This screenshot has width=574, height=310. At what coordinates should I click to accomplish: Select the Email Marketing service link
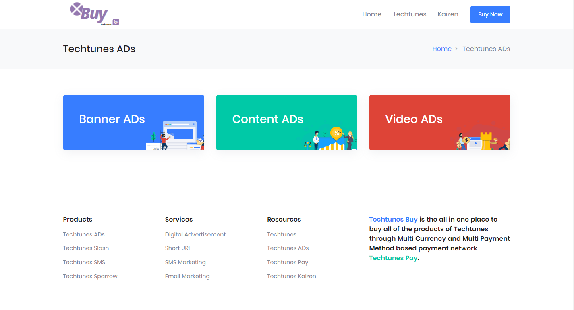click(x=187, y=276)
